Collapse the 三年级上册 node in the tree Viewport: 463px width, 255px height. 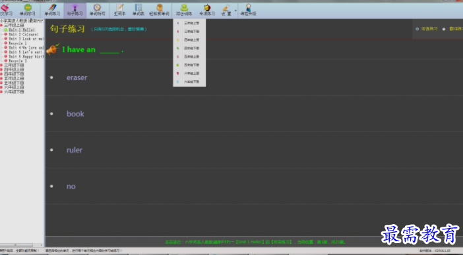pos(1,26)
